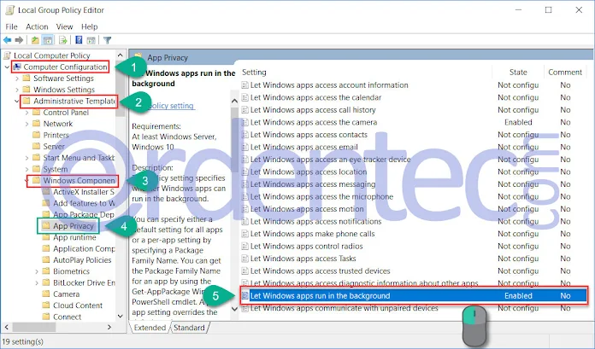Toggle Show/Hide Action Pane toolbar icon
Viewport: 595px width, 349px height.
(91, 40)
